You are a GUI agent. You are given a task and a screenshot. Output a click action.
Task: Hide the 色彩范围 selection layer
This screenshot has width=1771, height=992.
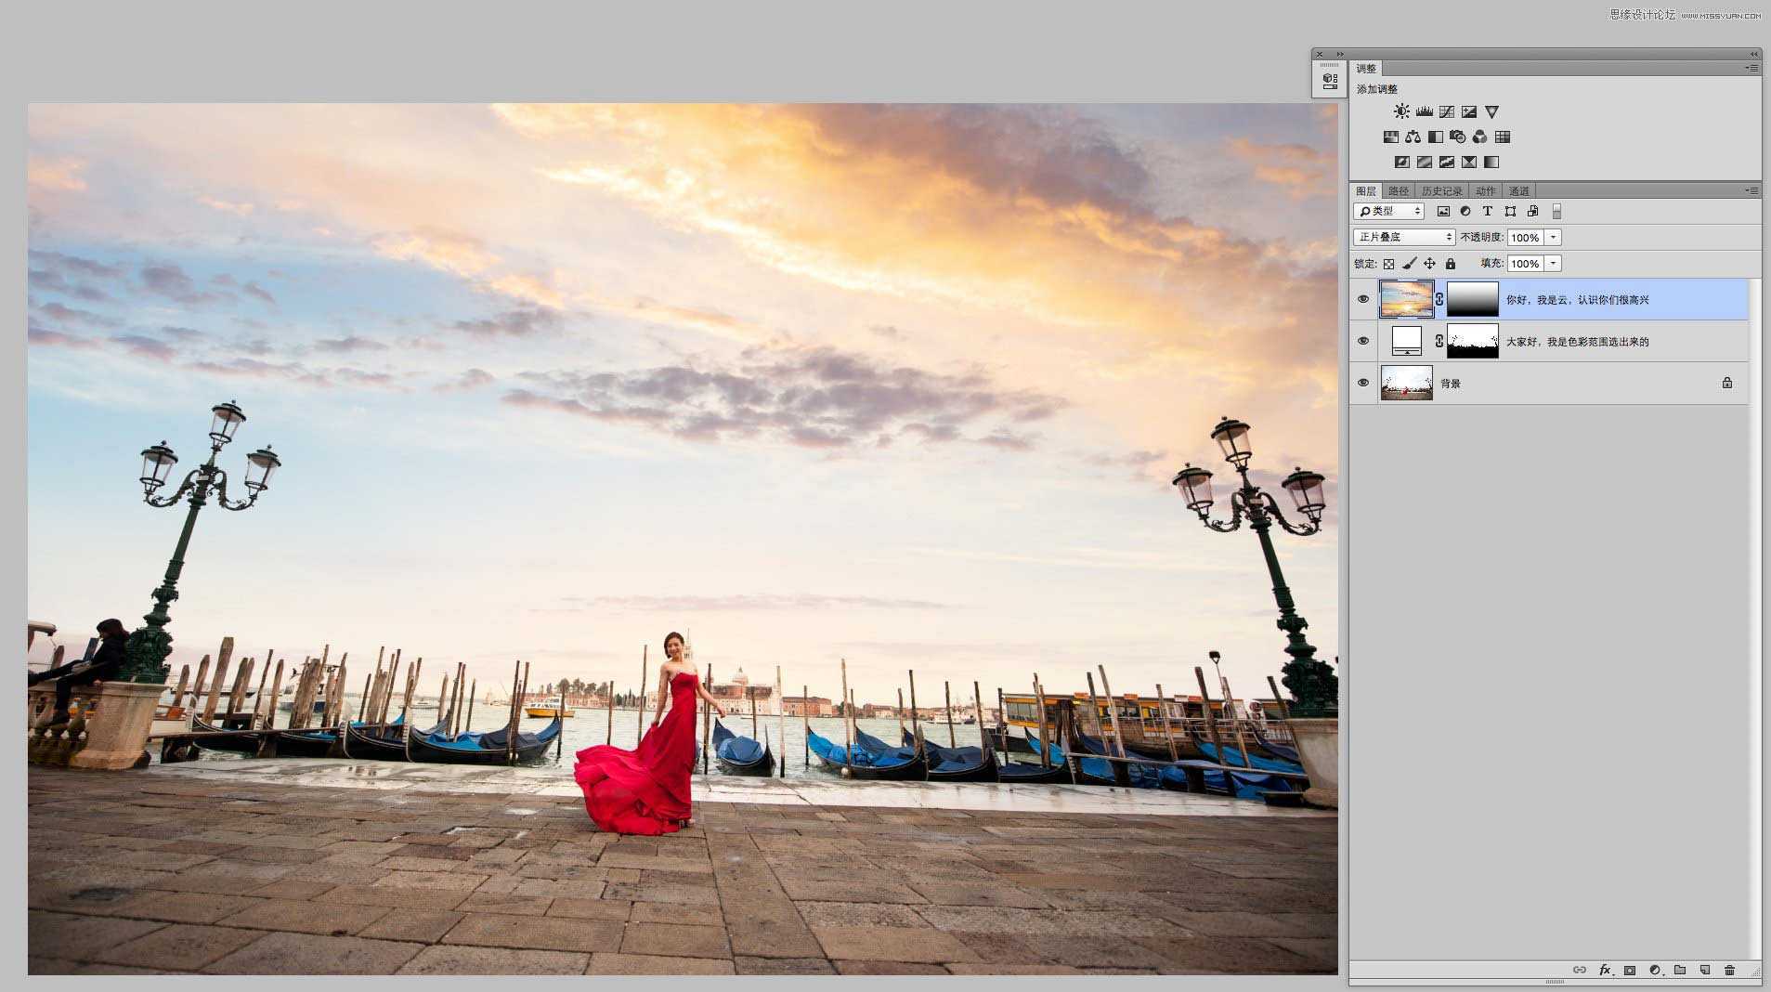pyautogui.click(x=1363, y=340)
